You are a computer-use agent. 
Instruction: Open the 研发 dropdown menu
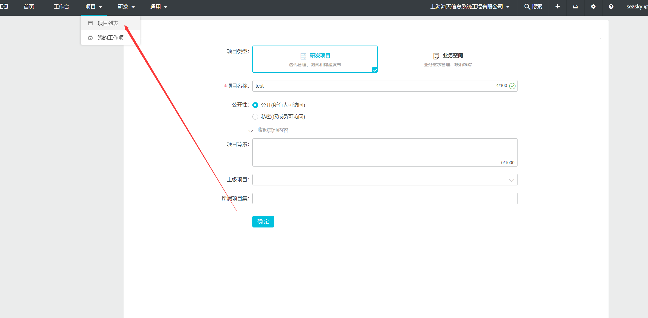(x=126, y=7)
